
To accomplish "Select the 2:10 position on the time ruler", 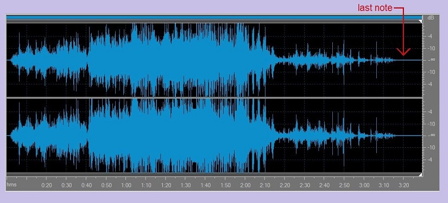I will click(265, 185).
